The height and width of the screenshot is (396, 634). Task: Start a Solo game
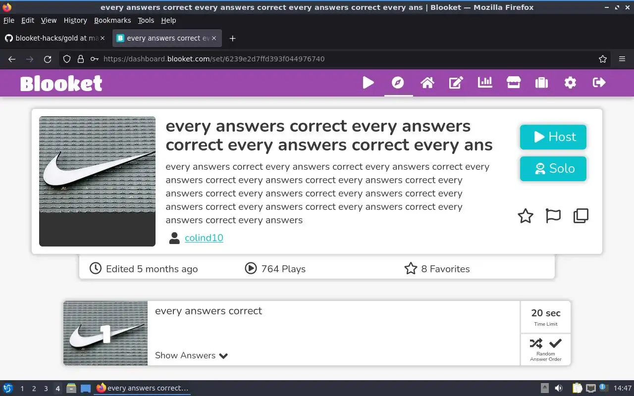click(x=553, y=169)
